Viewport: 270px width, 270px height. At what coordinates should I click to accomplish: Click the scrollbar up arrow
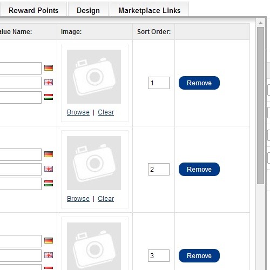pyautogui.click(x=260, y=23)
